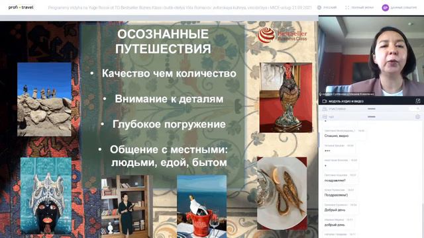
Task: Collapse the Чат panel
Action: coord(372,117)
